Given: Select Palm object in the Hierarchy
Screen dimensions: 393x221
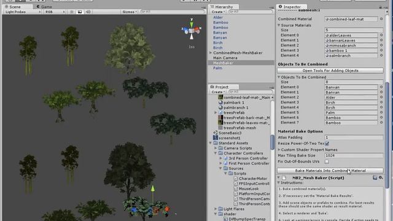Looking at the screenshot, I should pos(217,68).
